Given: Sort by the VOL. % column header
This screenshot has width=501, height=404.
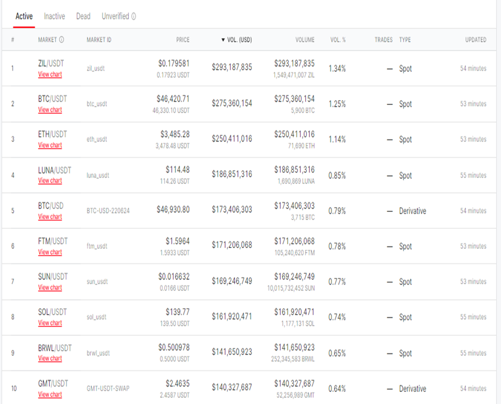Looking at the screenshot, I should [x=338, y=40].
